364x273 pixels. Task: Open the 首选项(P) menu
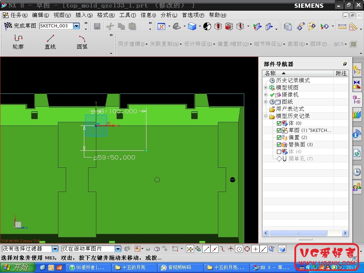tap(193, 15)
